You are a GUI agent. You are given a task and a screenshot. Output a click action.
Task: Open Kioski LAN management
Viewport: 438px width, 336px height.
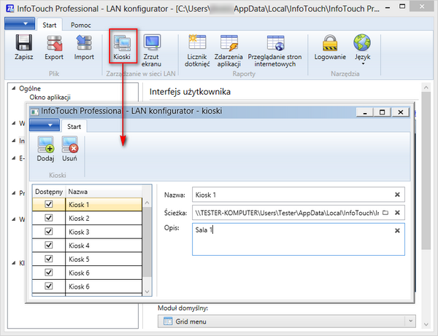click(x=122, y=47)
